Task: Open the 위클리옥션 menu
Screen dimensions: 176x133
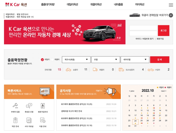Action: (x=96, y=5)
